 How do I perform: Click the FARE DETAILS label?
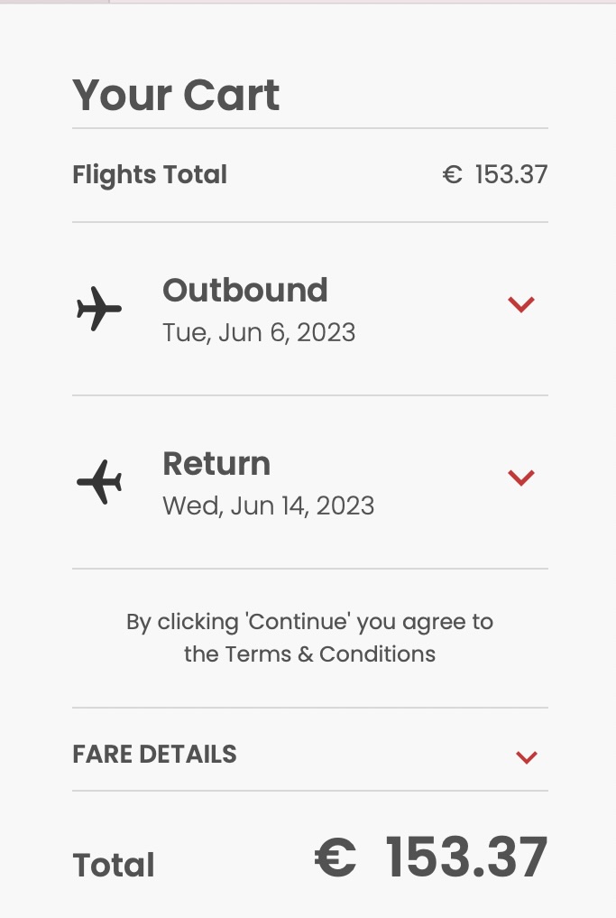154,755
